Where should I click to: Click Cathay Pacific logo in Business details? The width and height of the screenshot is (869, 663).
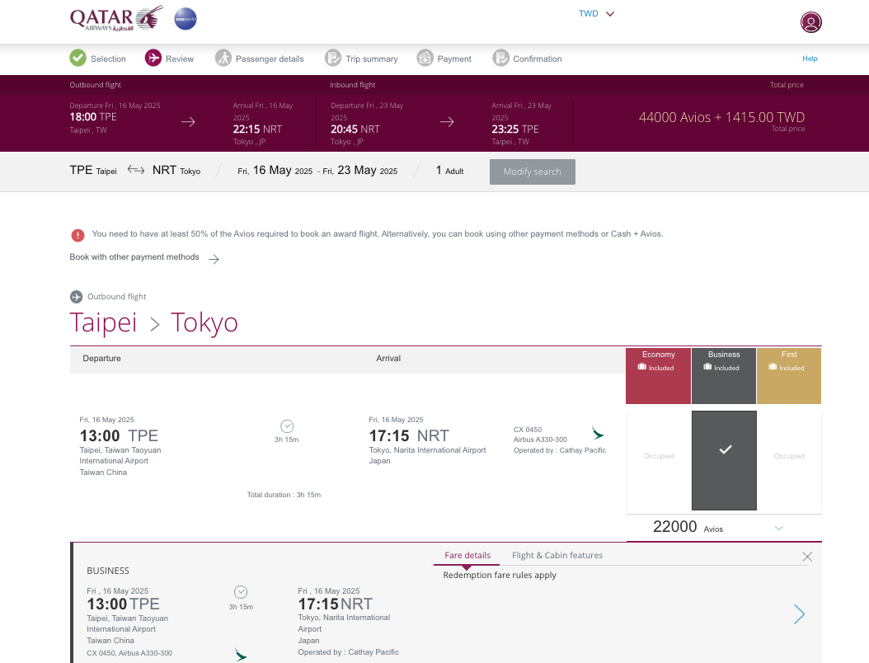pos(241,655)
